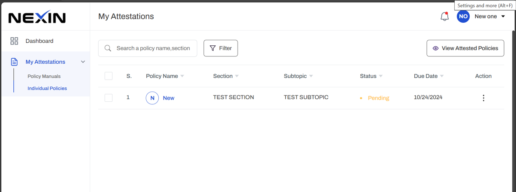Sort by the Due Date column arrow
The image size is (516, 192).
click(442, 76)
